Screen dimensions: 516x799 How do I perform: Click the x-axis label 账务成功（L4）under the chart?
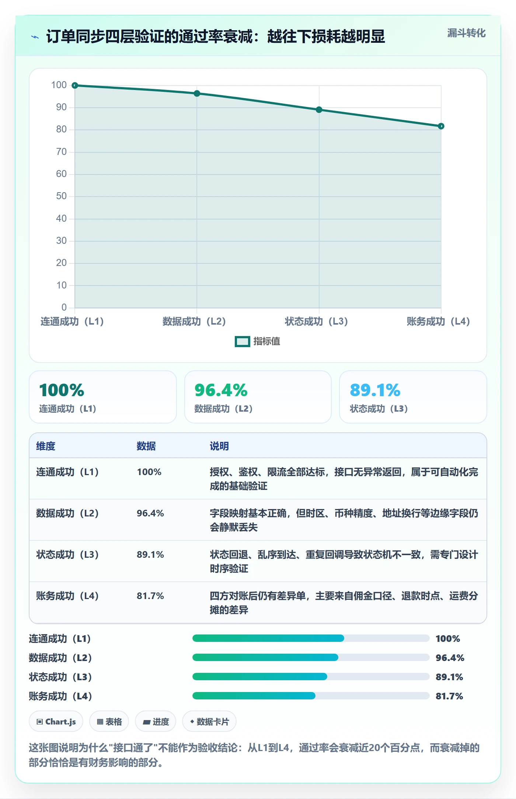click(x=438, y=321)
